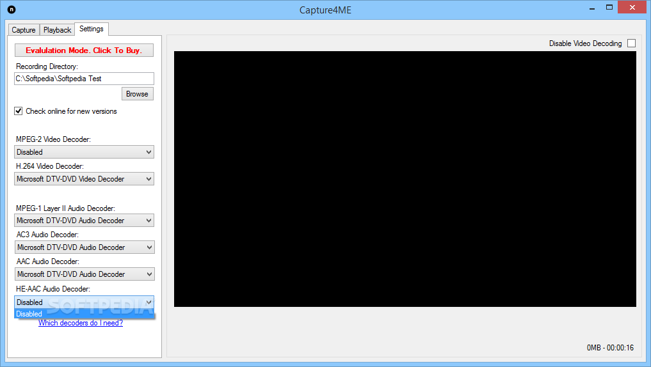The image size is (651, 367).
Task: Open the MPEG-1 Layer II Audio Decoder dropdown
Action: 84,220
